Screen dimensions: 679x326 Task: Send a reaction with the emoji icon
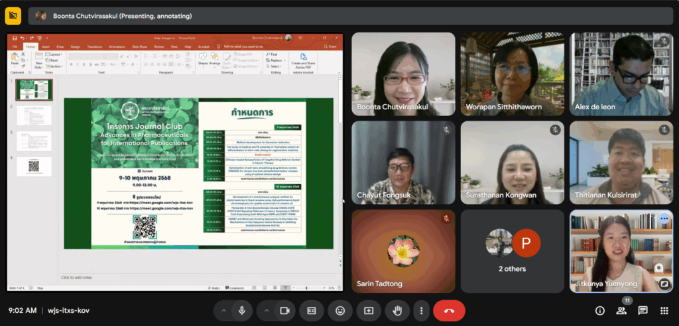point(340,310)
